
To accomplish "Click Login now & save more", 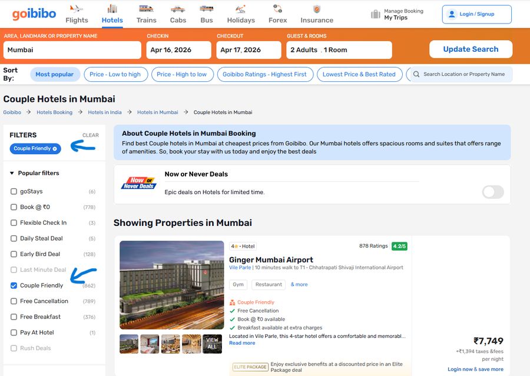I will (475, 370).
